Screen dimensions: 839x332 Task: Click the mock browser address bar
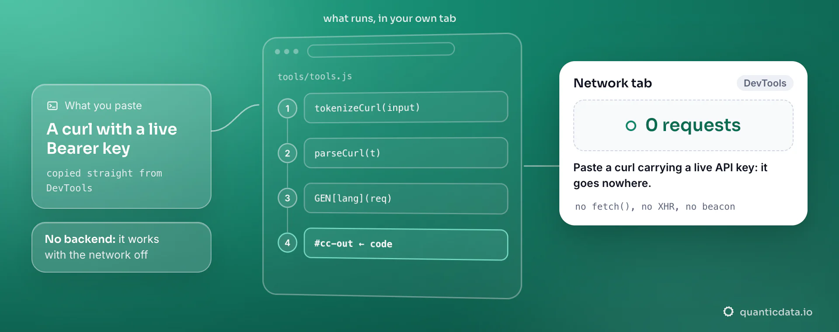click(x=381, y=50)
